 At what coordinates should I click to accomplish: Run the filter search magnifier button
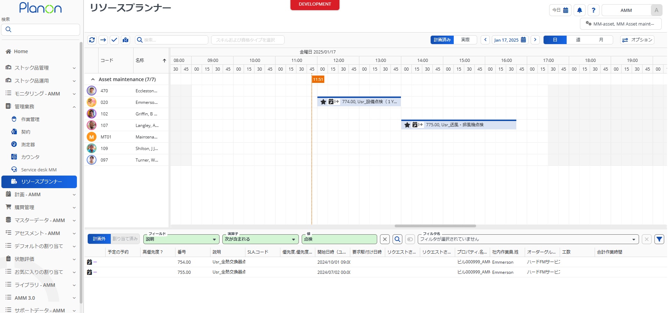pos(397,239)
